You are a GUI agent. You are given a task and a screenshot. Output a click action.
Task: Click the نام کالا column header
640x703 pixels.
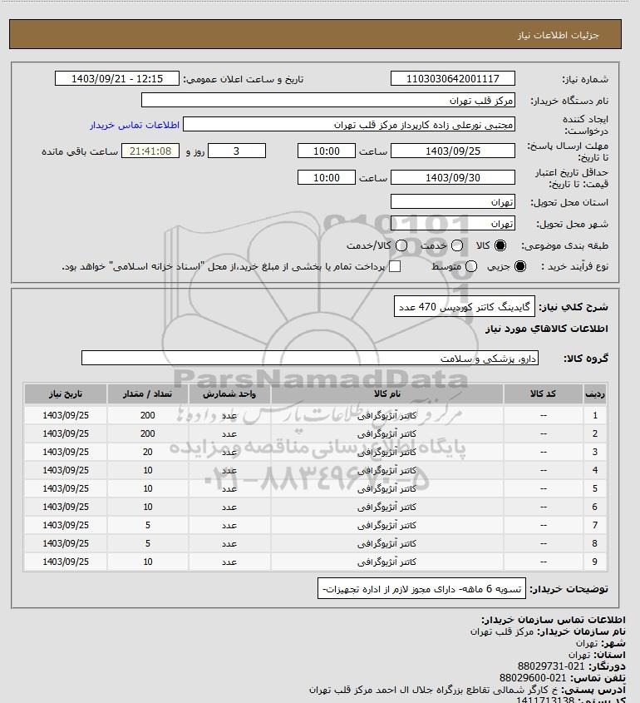coord(387,394)
